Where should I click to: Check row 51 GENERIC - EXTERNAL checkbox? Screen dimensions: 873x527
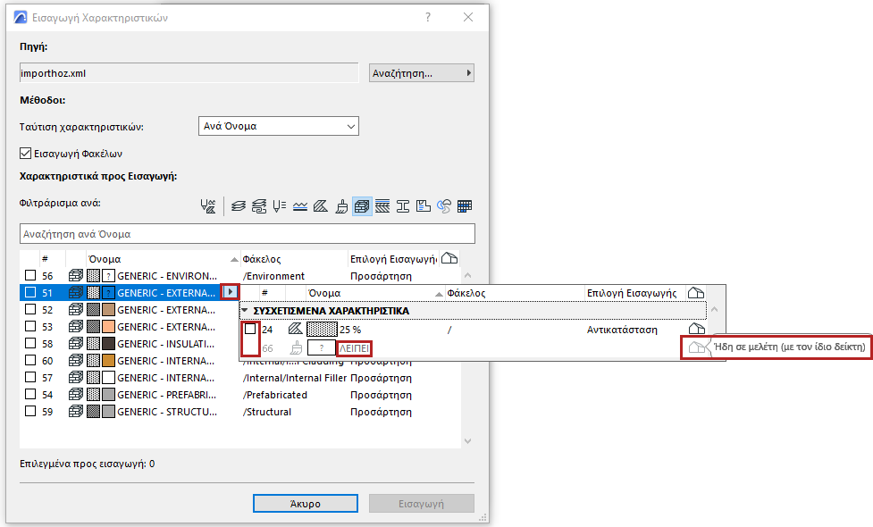[x=29, y=290]
